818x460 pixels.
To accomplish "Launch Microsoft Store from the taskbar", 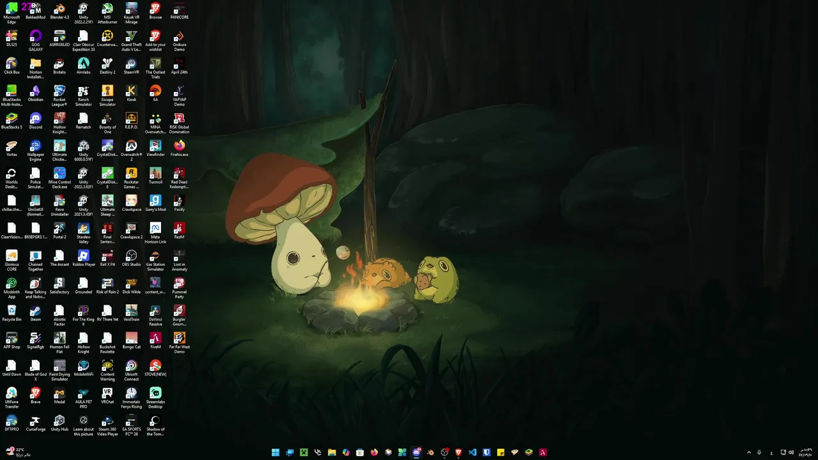I will click(360, 452).
